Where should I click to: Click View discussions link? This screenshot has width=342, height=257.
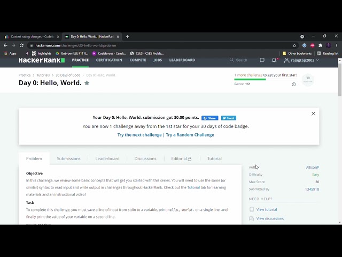click(270, 218)
